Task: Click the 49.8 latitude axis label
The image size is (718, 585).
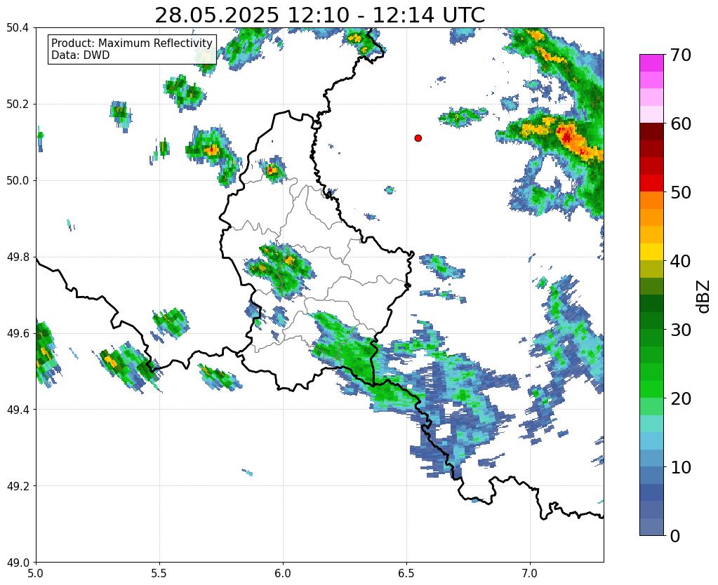Action: point(18,257)
